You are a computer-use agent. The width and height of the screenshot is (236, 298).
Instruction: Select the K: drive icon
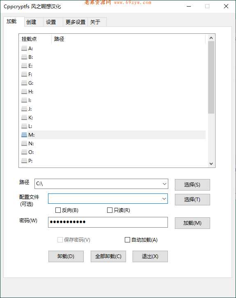pos(24,118)
